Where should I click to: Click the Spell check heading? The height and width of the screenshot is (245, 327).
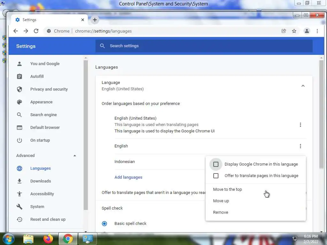pos(112,208)
